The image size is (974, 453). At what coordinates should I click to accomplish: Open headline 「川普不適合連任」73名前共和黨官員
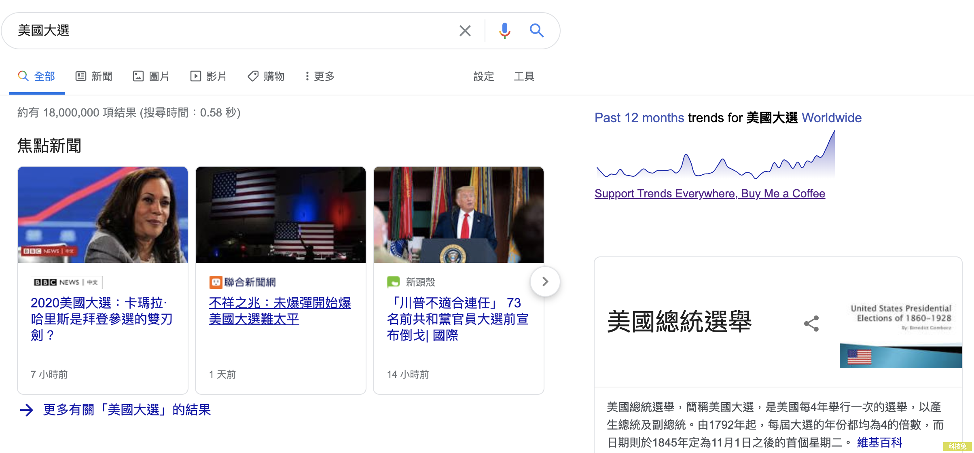pyautogui.click(x=458, y=319)
